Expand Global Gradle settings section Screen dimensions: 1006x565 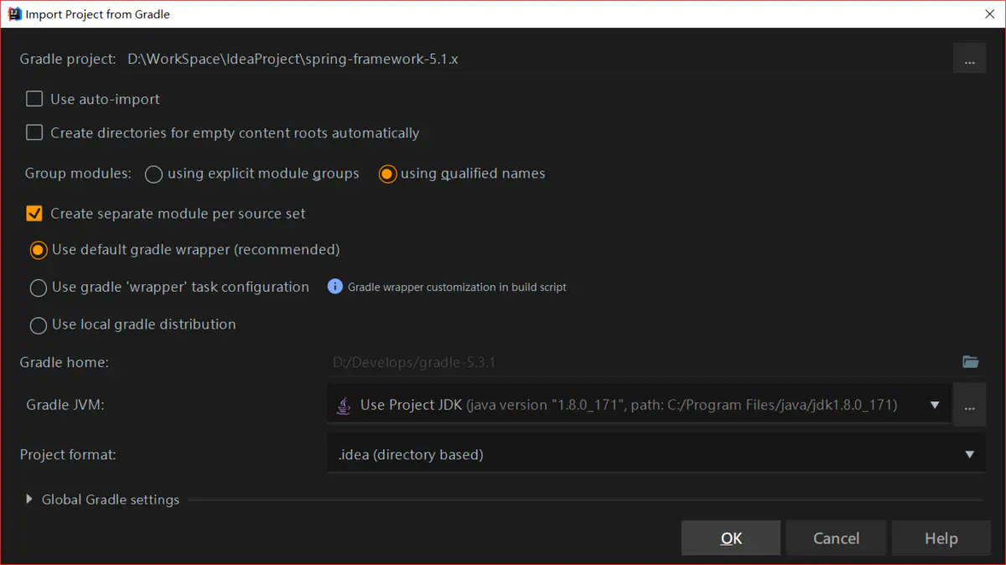(x=29, y=500)
